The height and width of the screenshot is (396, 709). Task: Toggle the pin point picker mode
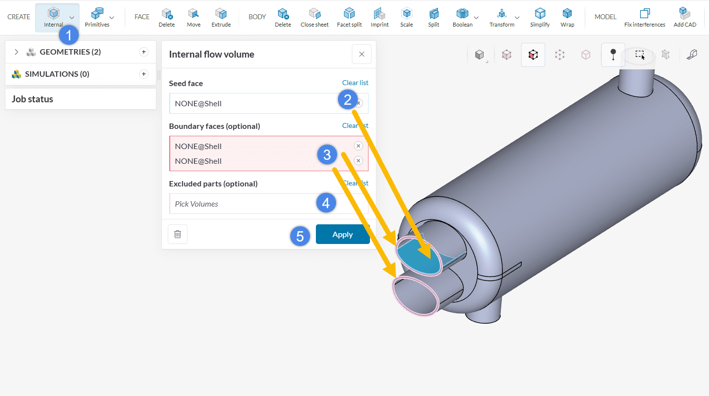pos(613,55)
